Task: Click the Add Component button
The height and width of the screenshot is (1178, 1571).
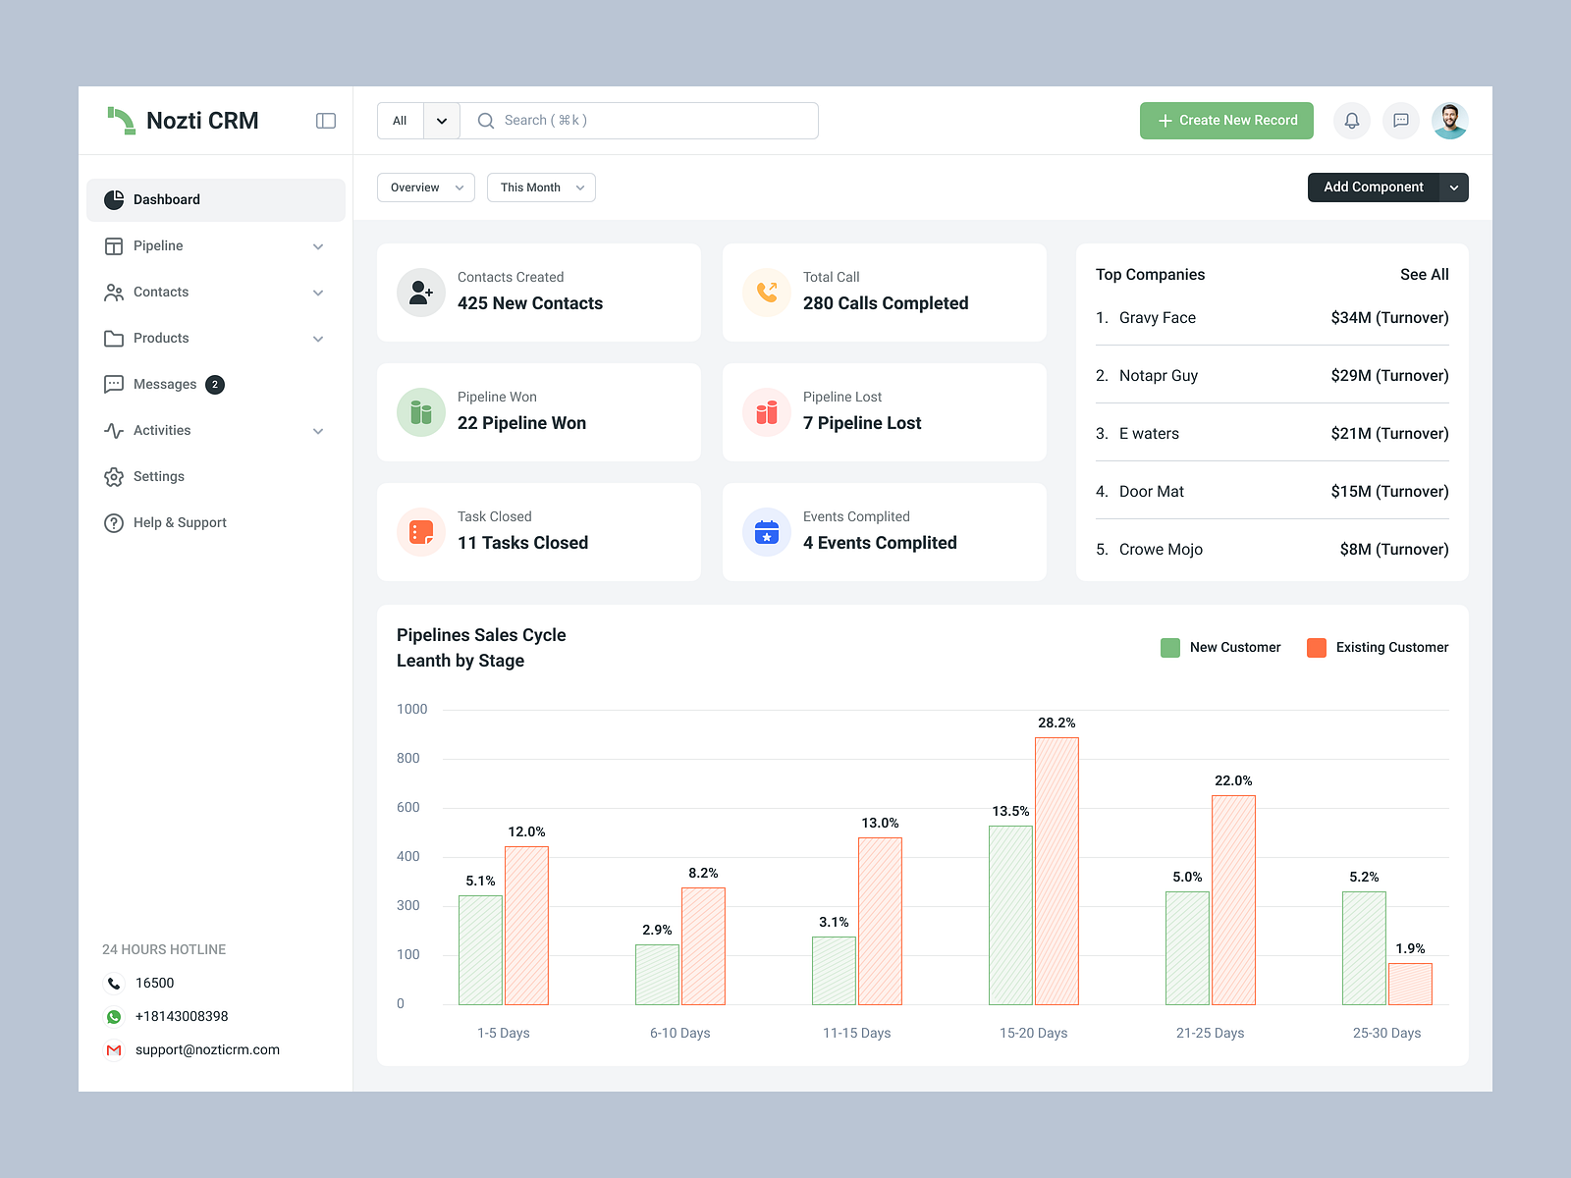Action: tap(1374, 187)
